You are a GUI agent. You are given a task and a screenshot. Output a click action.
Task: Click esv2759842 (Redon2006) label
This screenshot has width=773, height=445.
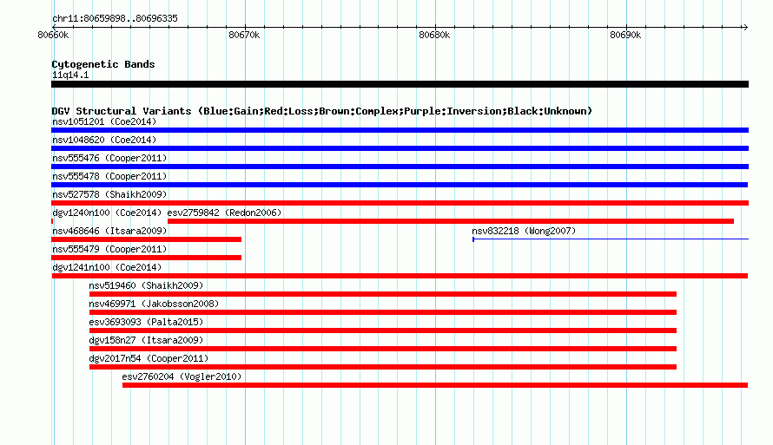point(224,213)
